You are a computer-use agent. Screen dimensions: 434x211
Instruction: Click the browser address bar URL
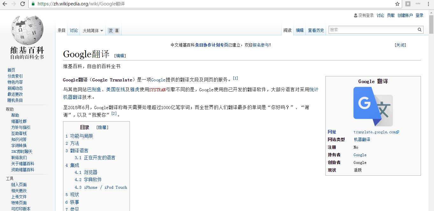[81, 4]
